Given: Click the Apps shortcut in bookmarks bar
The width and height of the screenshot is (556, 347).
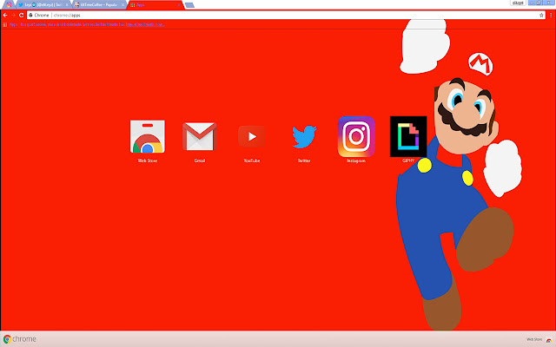Looking at the screenshot, I should 10,24.
